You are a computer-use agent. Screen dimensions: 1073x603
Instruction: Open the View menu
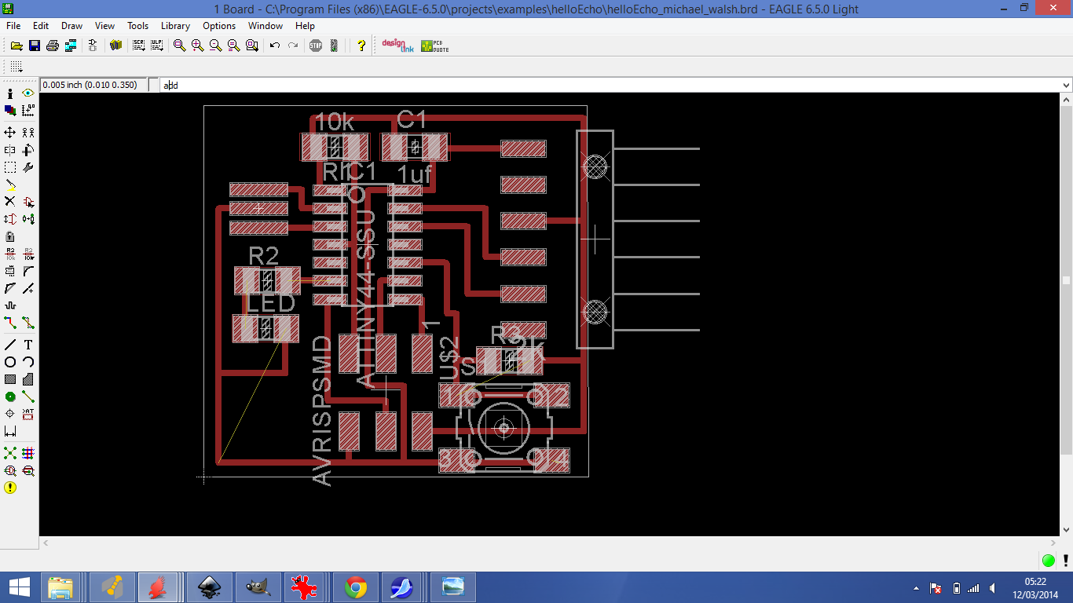(104, 26)
